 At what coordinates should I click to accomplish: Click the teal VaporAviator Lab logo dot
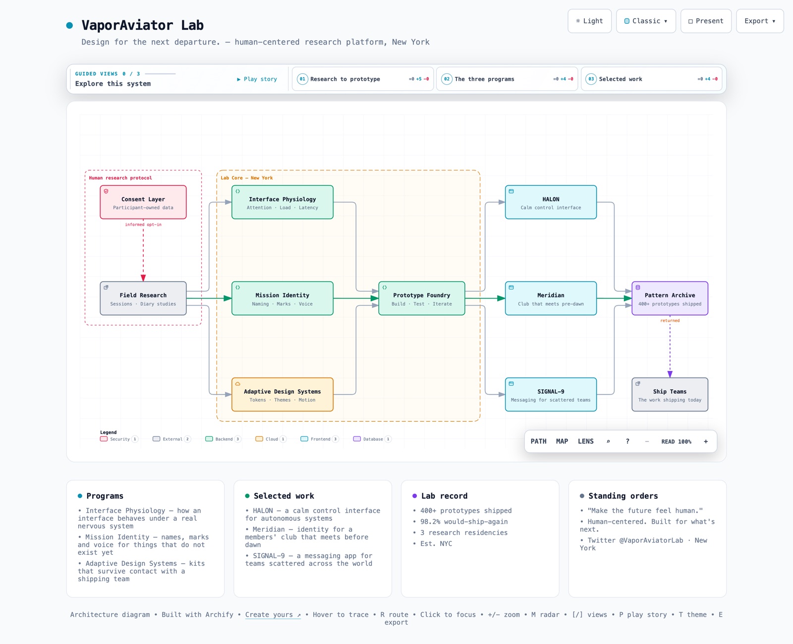[70, 25]
